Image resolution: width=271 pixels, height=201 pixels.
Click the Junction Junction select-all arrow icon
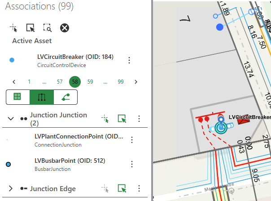point(122,119)
